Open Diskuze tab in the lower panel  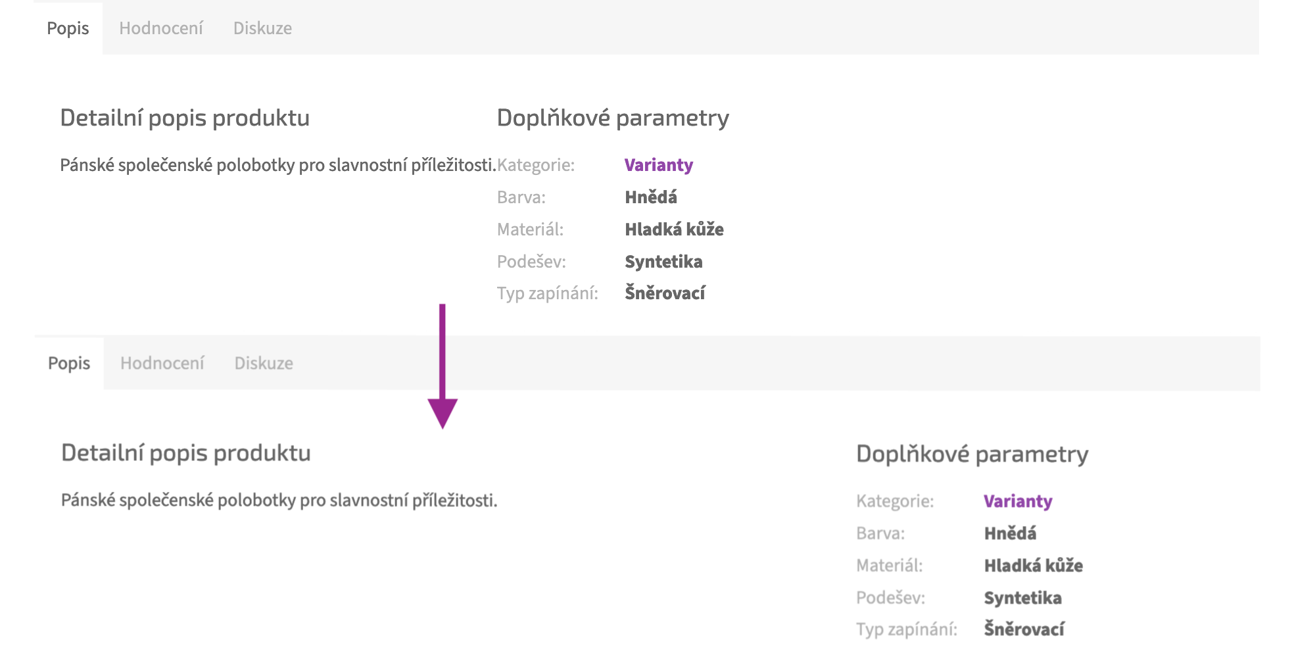pyautogui.click(x=264, y=363)
